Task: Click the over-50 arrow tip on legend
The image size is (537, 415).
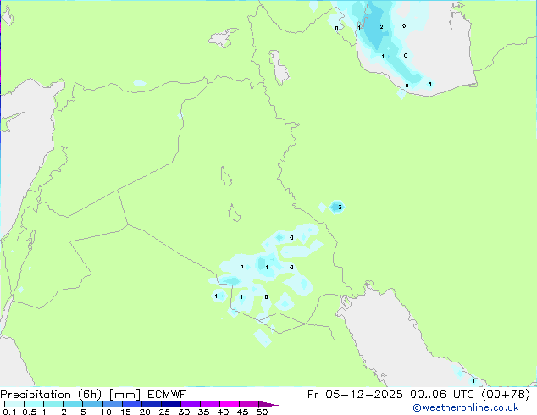Action: [268, 404]
